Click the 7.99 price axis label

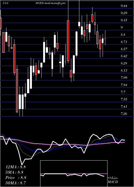click(x=124, y=78)
